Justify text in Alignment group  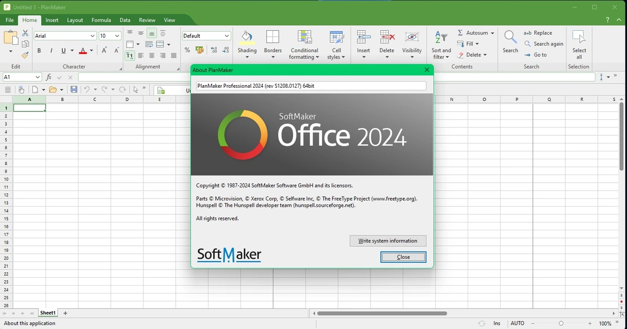pos(174,55)
